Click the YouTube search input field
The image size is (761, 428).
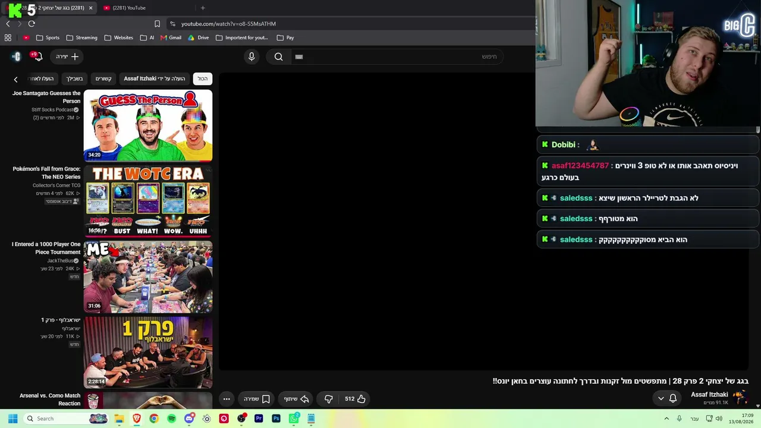397,56
